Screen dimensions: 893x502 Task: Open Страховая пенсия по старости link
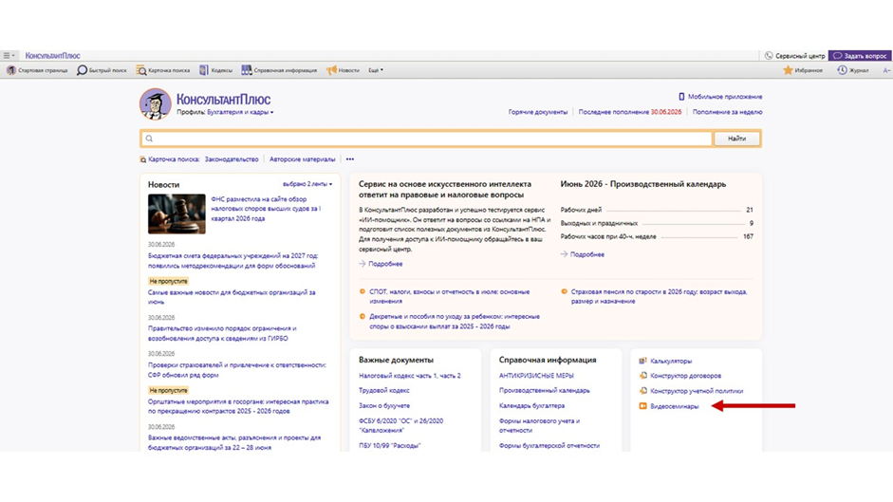659,296
